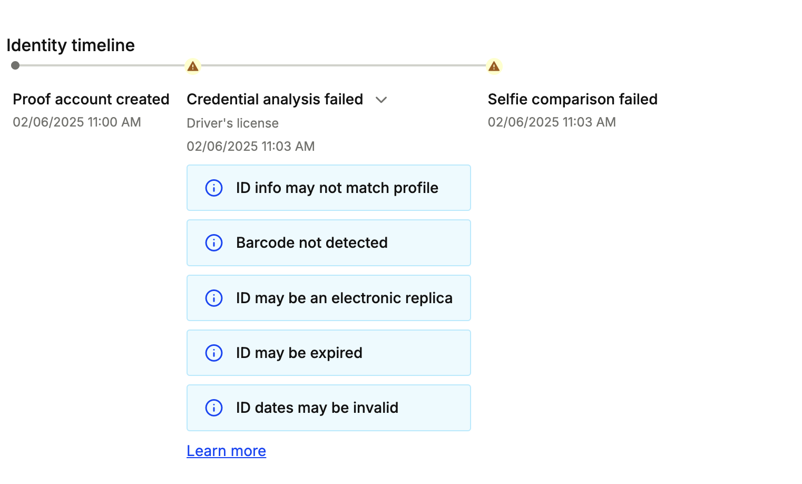Screen dimensions: 802x484
Task: Click info icon beside ID info may not match profile
Action: tap(214, 188)
